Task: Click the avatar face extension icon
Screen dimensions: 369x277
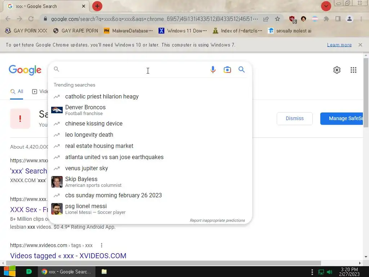Action: (303, 19)
